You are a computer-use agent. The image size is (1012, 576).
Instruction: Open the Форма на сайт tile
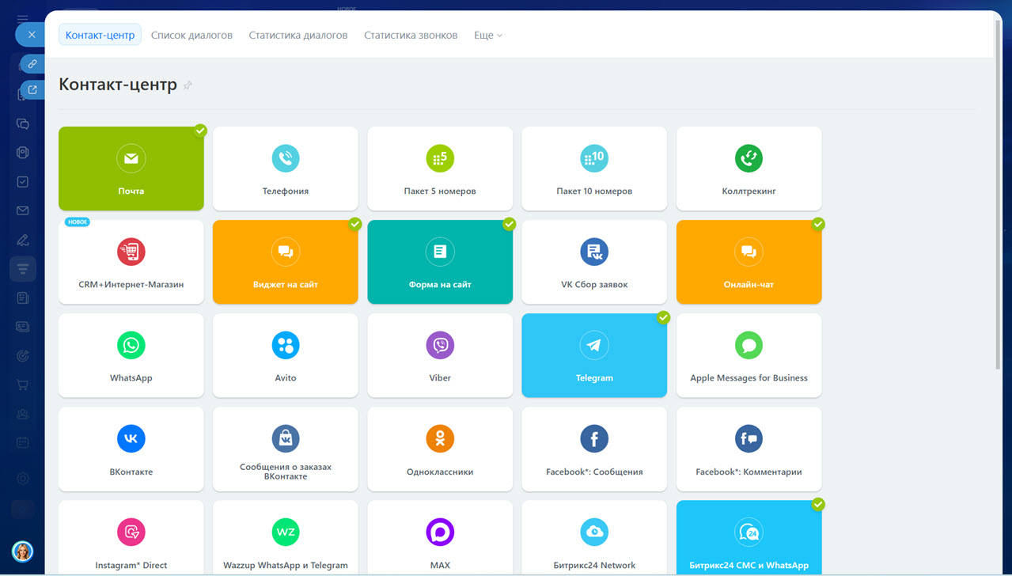(x=440, y=262)
